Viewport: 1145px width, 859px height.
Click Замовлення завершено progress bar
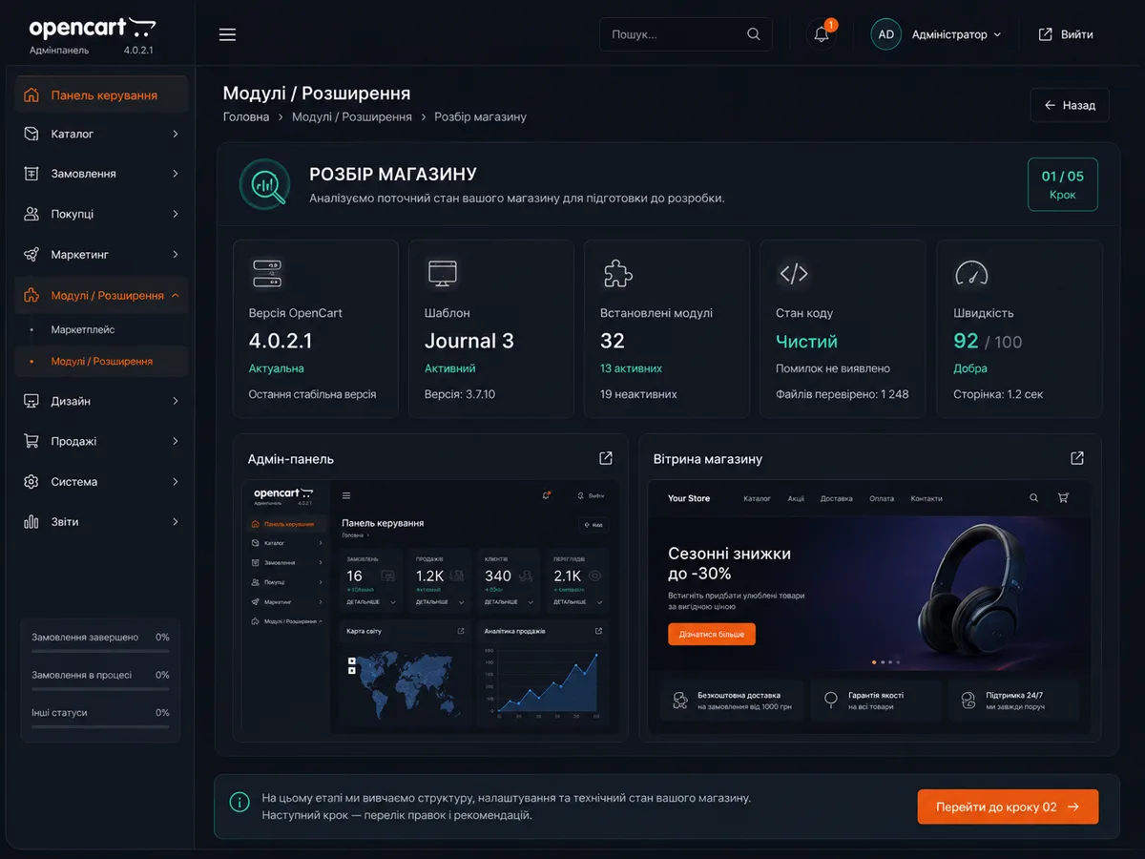coord(100,651)
